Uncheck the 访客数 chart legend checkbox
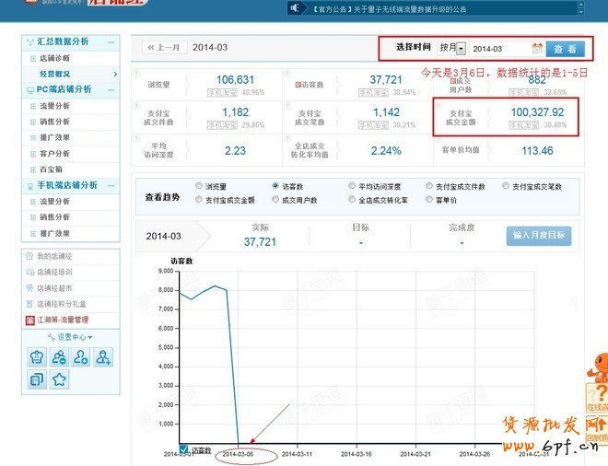The height and width of the screenshot is (466, 608). [184, 449]
